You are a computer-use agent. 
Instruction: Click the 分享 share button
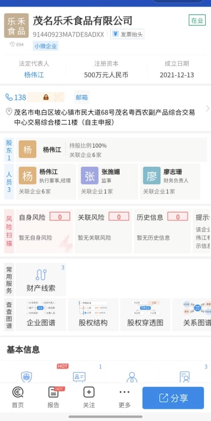click(173, 398)
